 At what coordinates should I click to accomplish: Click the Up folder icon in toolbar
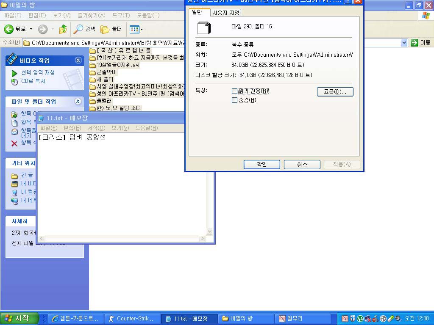tap(63, 29)
